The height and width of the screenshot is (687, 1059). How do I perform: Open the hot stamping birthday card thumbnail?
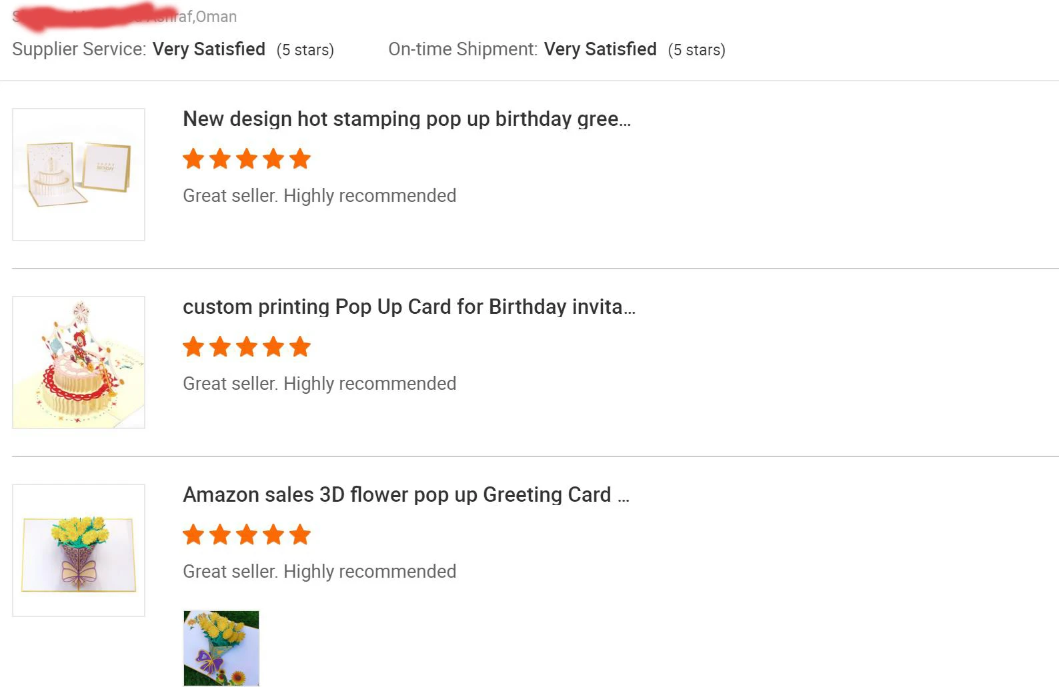[x=79, y=175]
